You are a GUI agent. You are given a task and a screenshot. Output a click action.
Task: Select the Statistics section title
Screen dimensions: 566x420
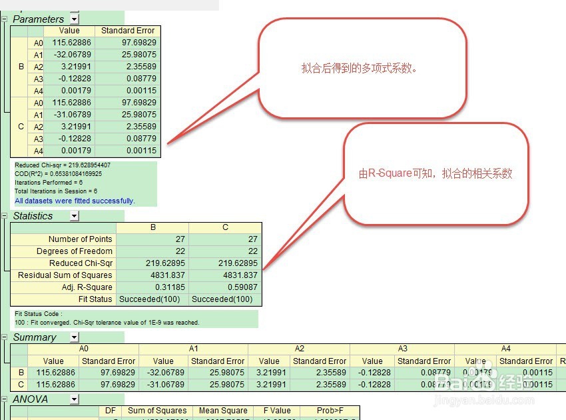33,216
